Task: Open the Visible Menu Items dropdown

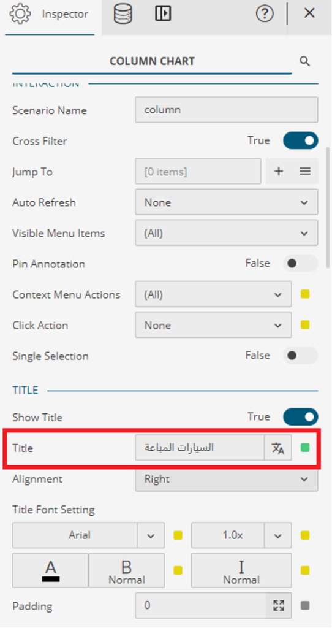Action: [x=227, y=232]
